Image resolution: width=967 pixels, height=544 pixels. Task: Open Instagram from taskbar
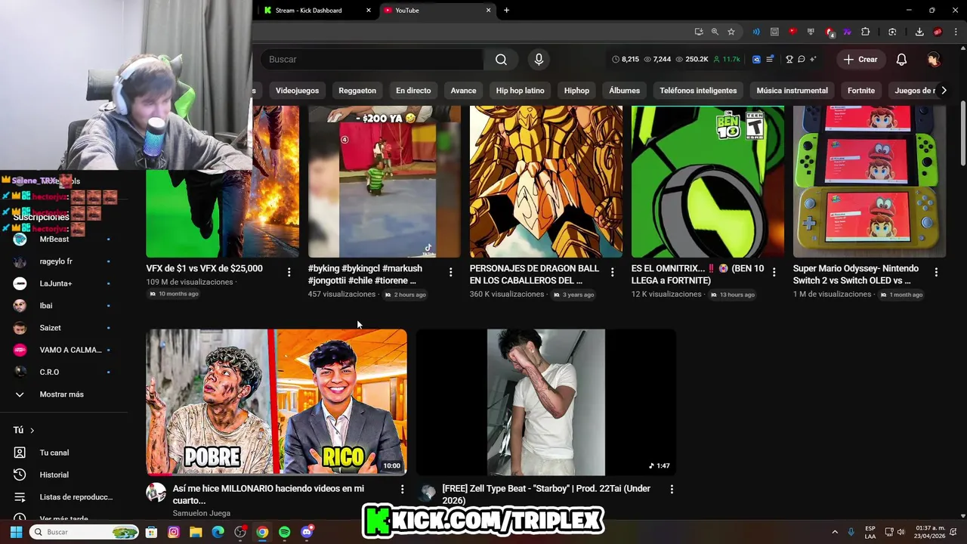pos(173,532)
